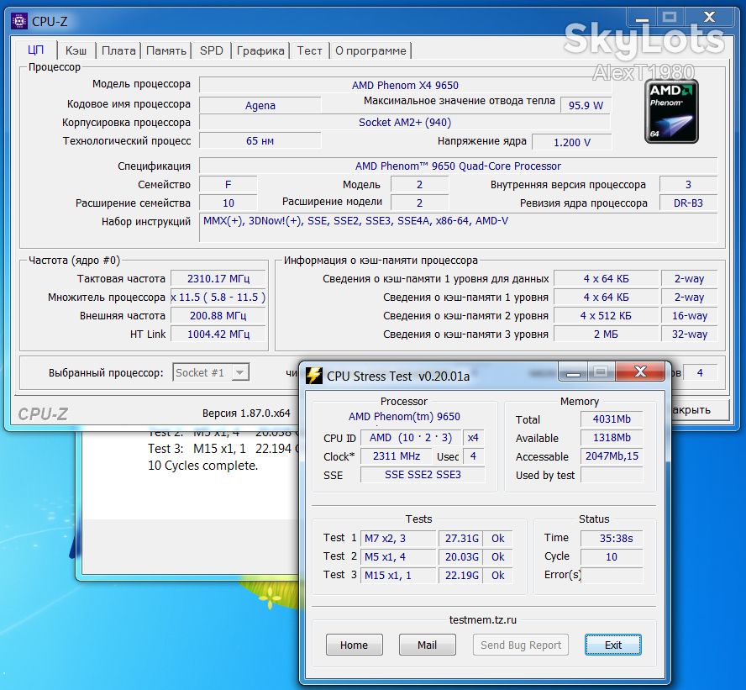Click the CPU-Z title bar app icon
The height and width of the screenshot is (690, 746).
click(19, 21)
